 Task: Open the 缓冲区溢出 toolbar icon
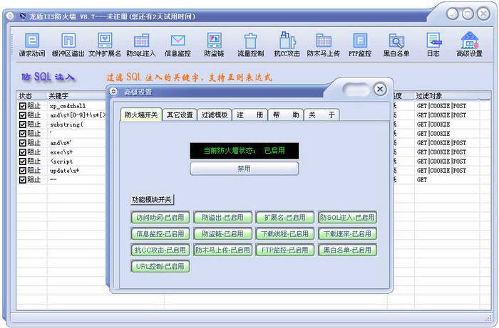point(68,45)
